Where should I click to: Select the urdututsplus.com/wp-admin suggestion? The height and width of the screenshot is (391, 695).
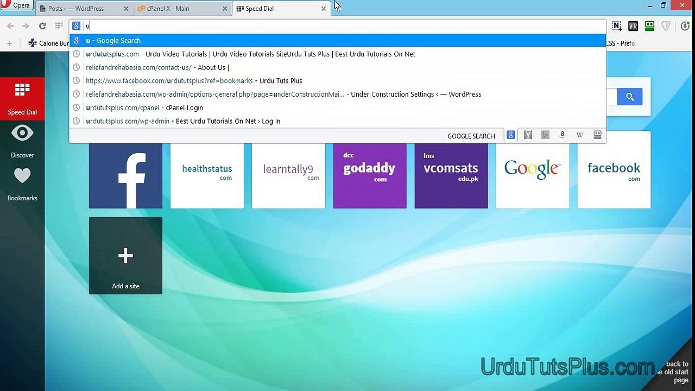[337, 121]
